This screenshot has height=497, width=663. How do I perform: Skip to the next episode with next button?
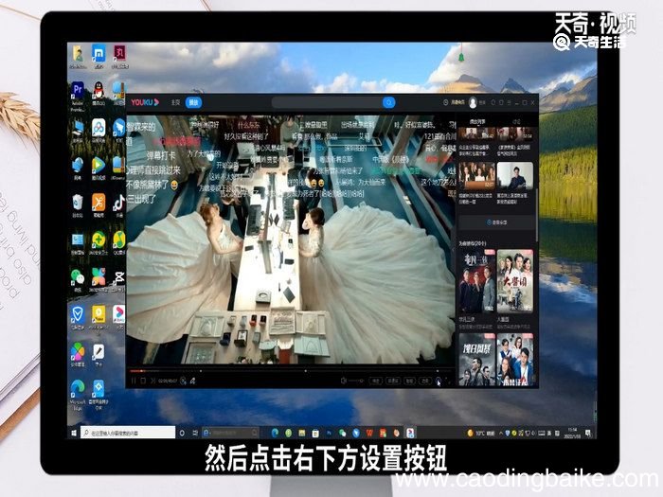point(152,381)
